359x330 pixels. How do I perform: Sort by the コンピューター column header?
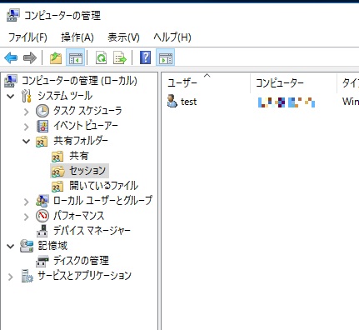293,82
